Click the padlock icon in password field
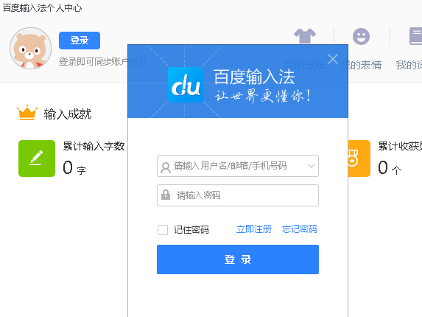Screen dimensions: 422x317 click(x=166, y=195)
